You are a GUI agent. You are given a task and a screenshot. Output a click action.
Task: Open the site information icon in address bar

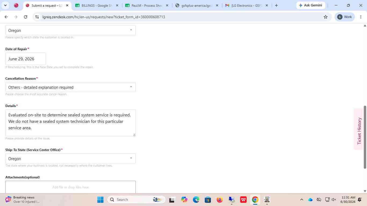(37, 17)
